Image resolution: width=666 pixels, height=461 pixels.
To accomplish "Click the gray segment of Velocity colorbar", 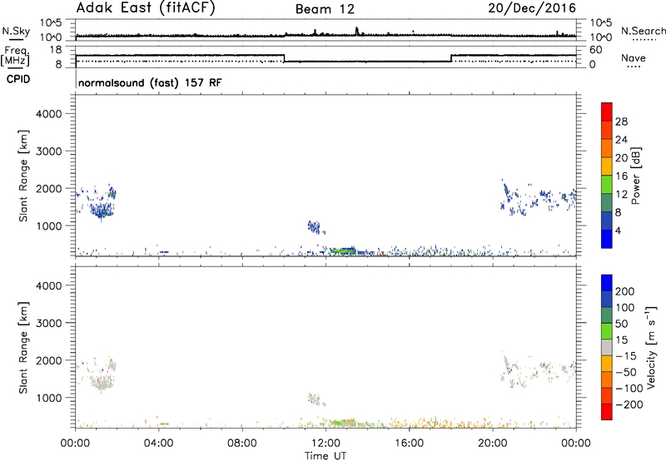I will point(607,347).
